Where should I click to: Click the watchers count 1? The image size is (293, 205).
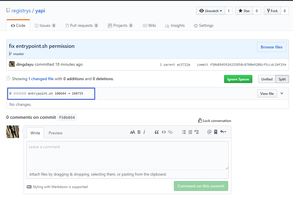pyautogui.click(x=228, y=11)
